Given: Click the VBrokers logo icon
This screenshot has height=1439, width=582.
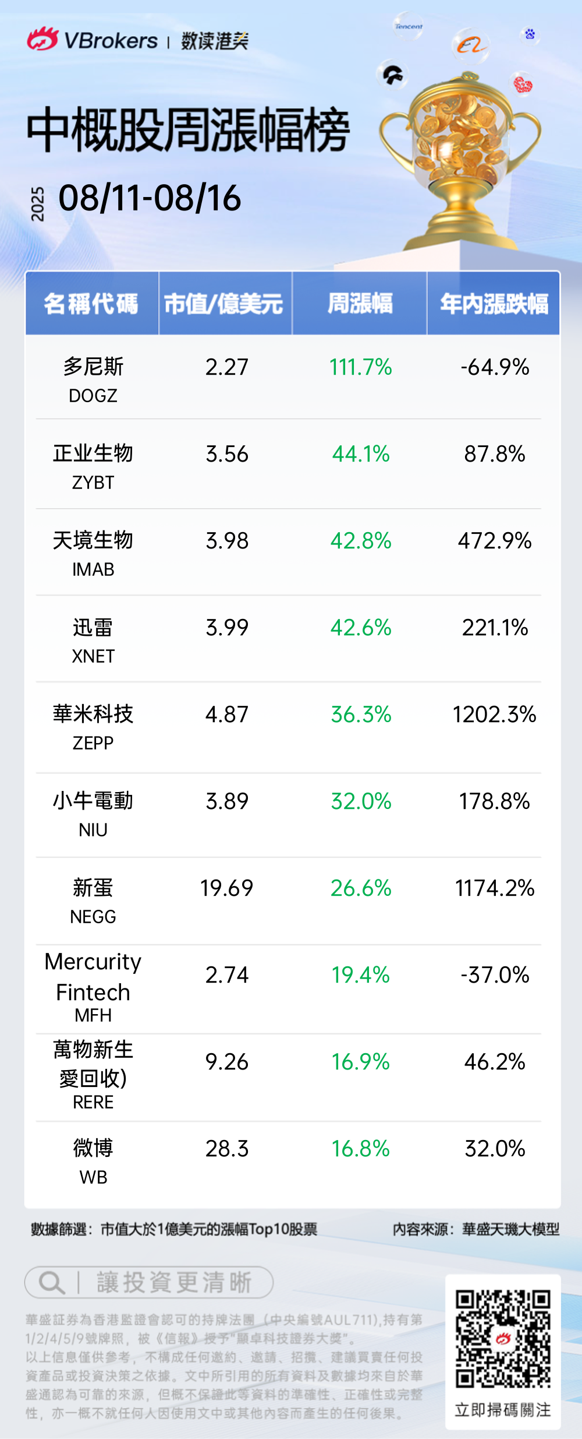Looking at the screenshot, I should click(x=42, y=40).
